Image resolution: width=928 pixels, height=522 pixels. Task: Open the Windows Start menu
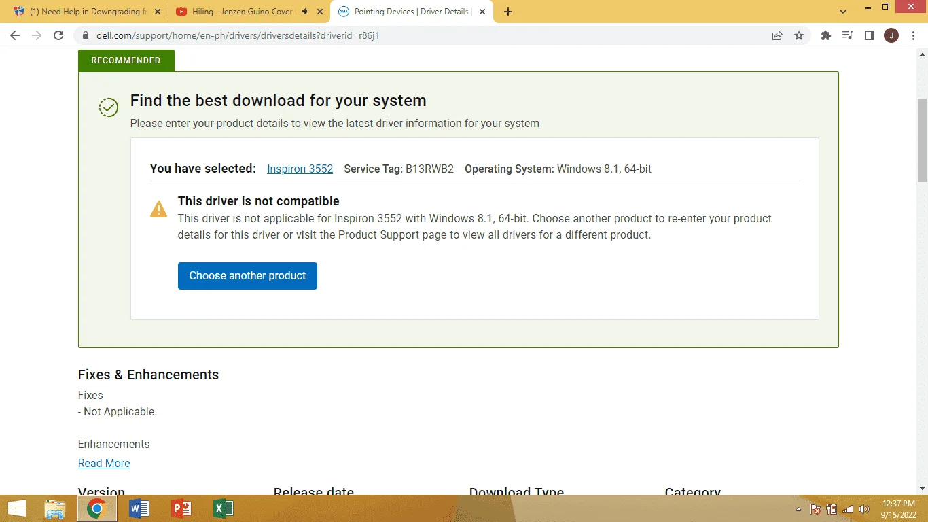(17, 508)
